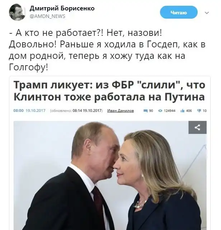
Task: Open Дмитрий Борисенко profile name link
Action: (x=62, y=8)
